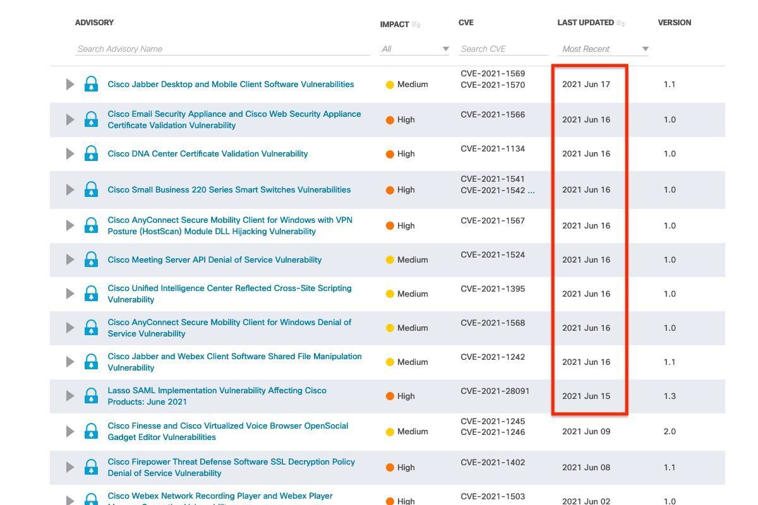Image resolution: width=758 pixels, height=505 pixels.
Task: Open the Impact filter dropdown set to All
Action: pyautogui.click(x=414, y=49)
